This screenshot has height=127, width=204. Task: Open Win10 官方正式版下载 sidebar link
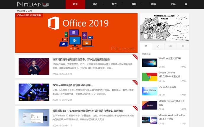[x=170, y=58]
